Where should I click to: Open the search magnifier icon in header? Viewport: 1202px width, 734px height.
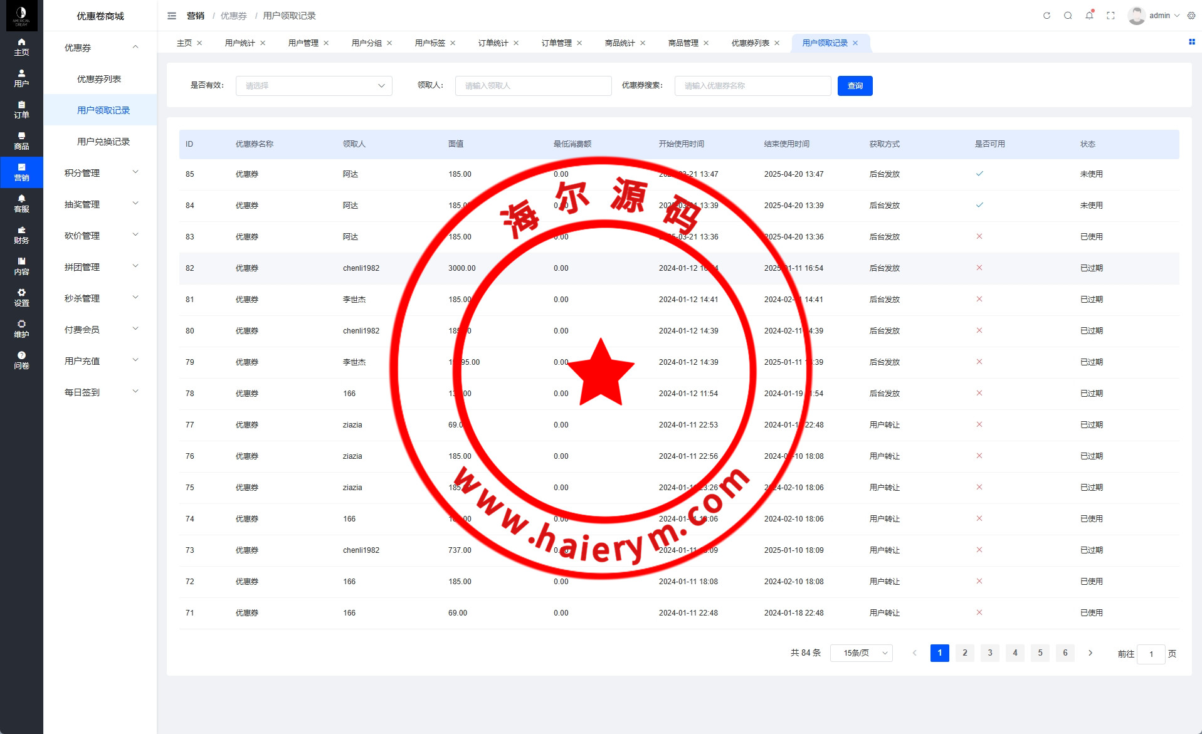(1068, 16)
